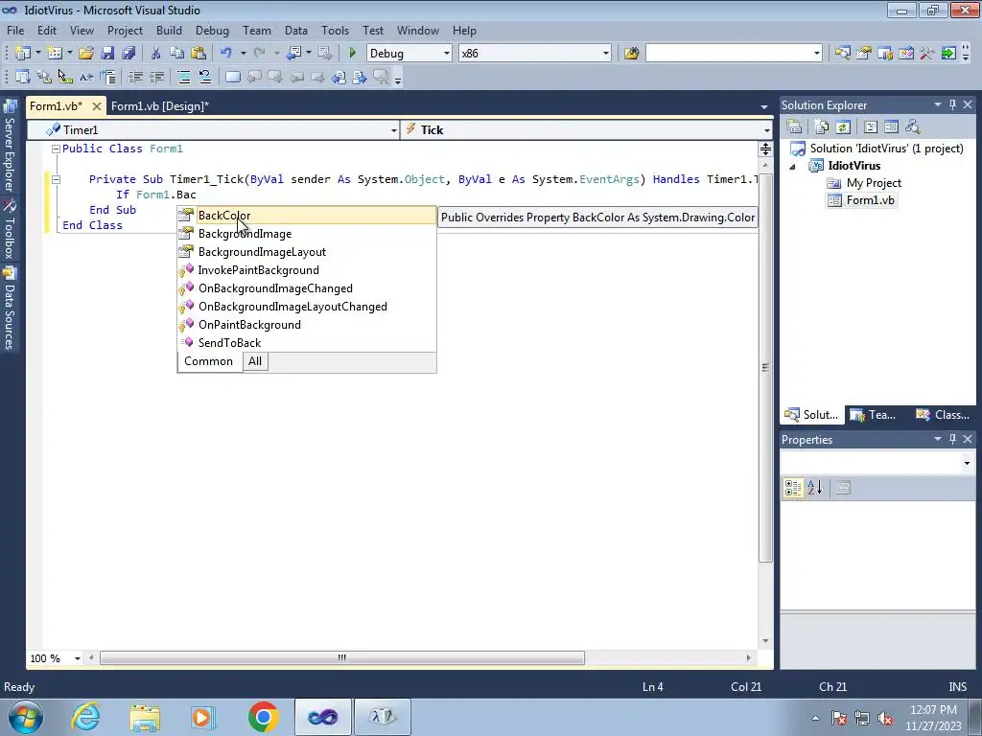The height and width of the screenshot is (736, 982).
Task: Collapse the Public Class Form1 code block
Action: click(x=56, y=149)
